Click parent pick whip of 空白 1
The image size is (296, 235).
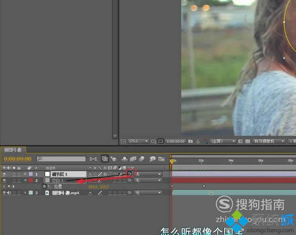coord(129,181)
